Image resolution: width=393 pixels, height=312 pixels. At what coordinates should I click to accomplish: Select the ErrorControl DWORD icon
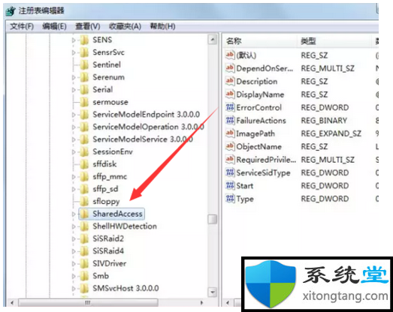(x=230, y=107)
